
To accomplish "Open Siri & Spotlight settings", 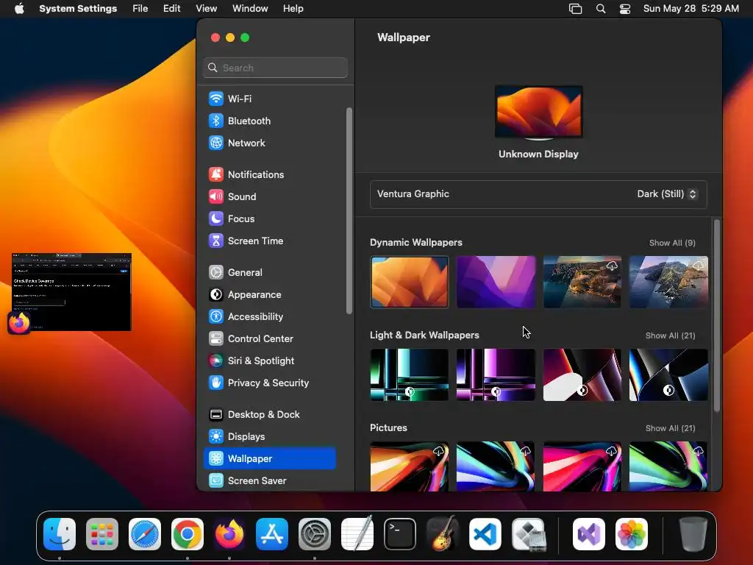I will coord(269,360).
